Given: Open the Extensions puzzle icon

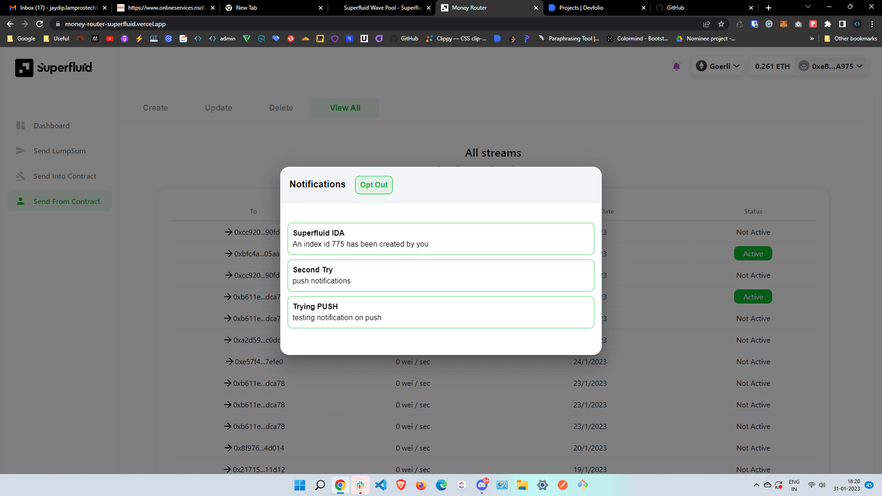Looking at the screenshot, I should (827, 24).
